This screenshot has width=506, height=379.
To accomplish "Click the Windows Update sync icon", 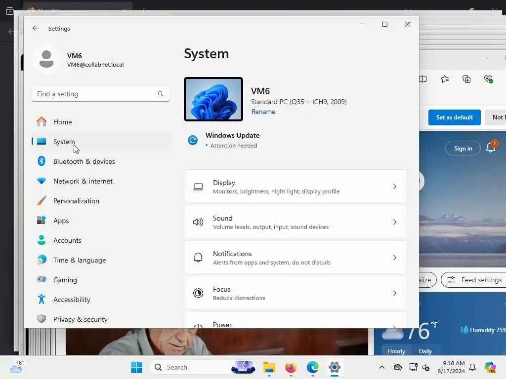I will click(x=193, y=140).
